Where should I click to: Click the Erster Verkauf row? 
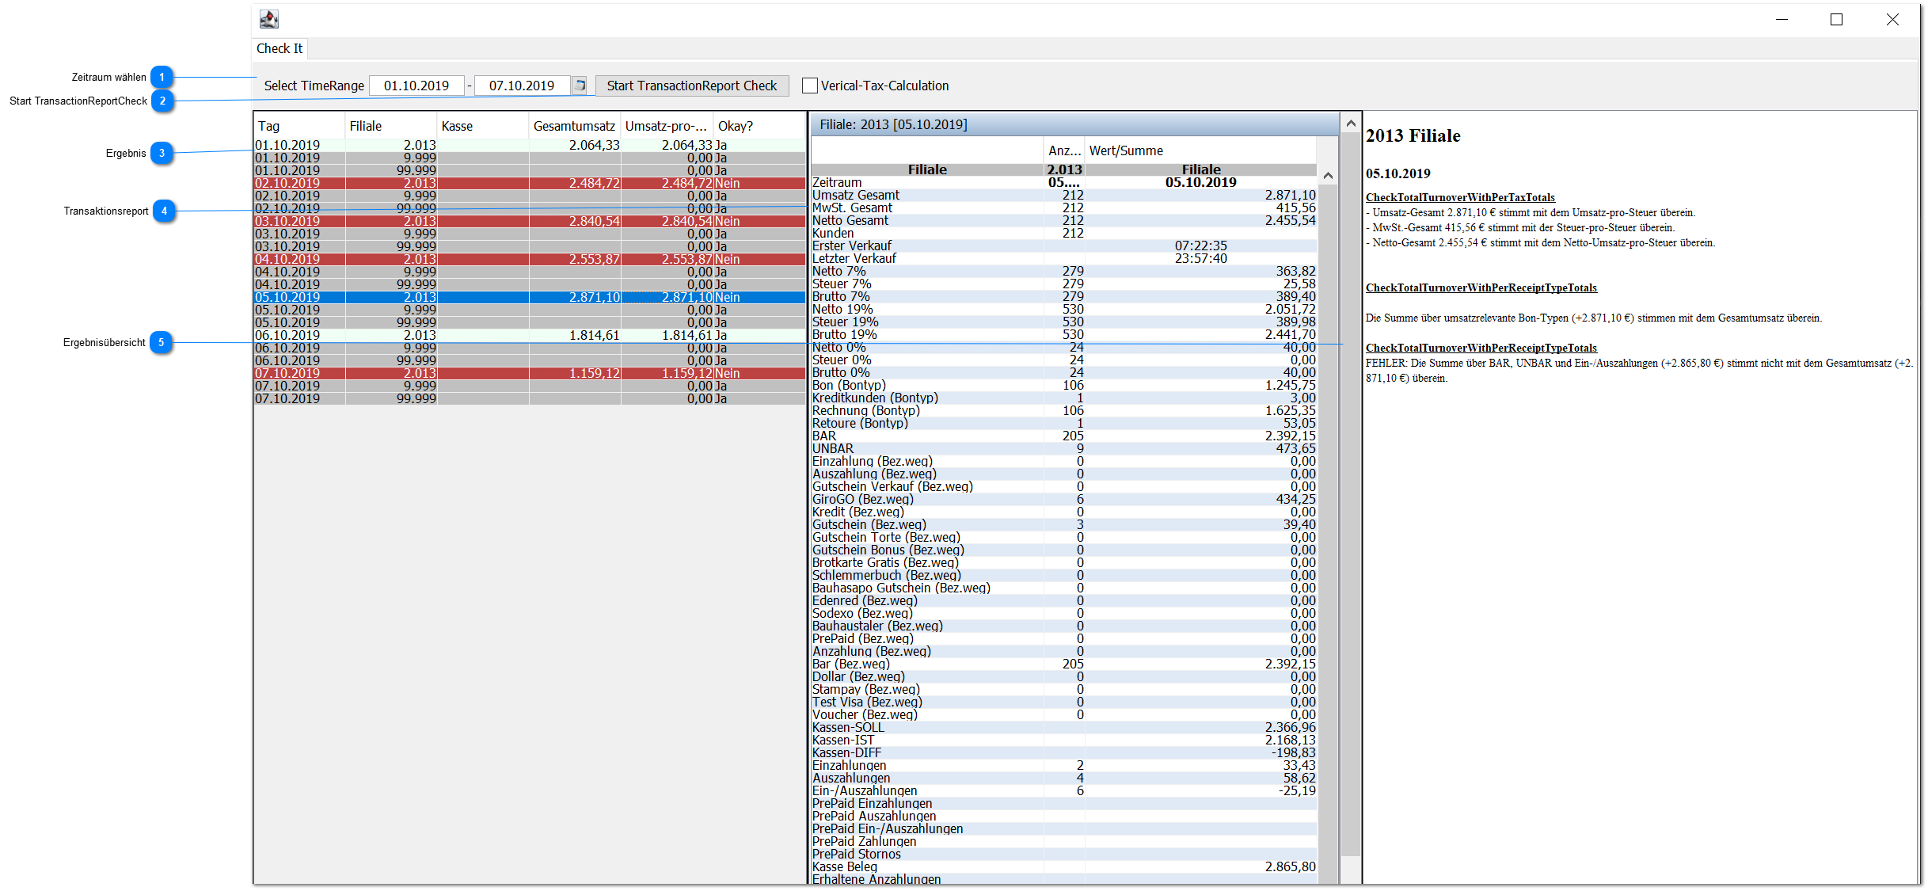pos(1064,246)
